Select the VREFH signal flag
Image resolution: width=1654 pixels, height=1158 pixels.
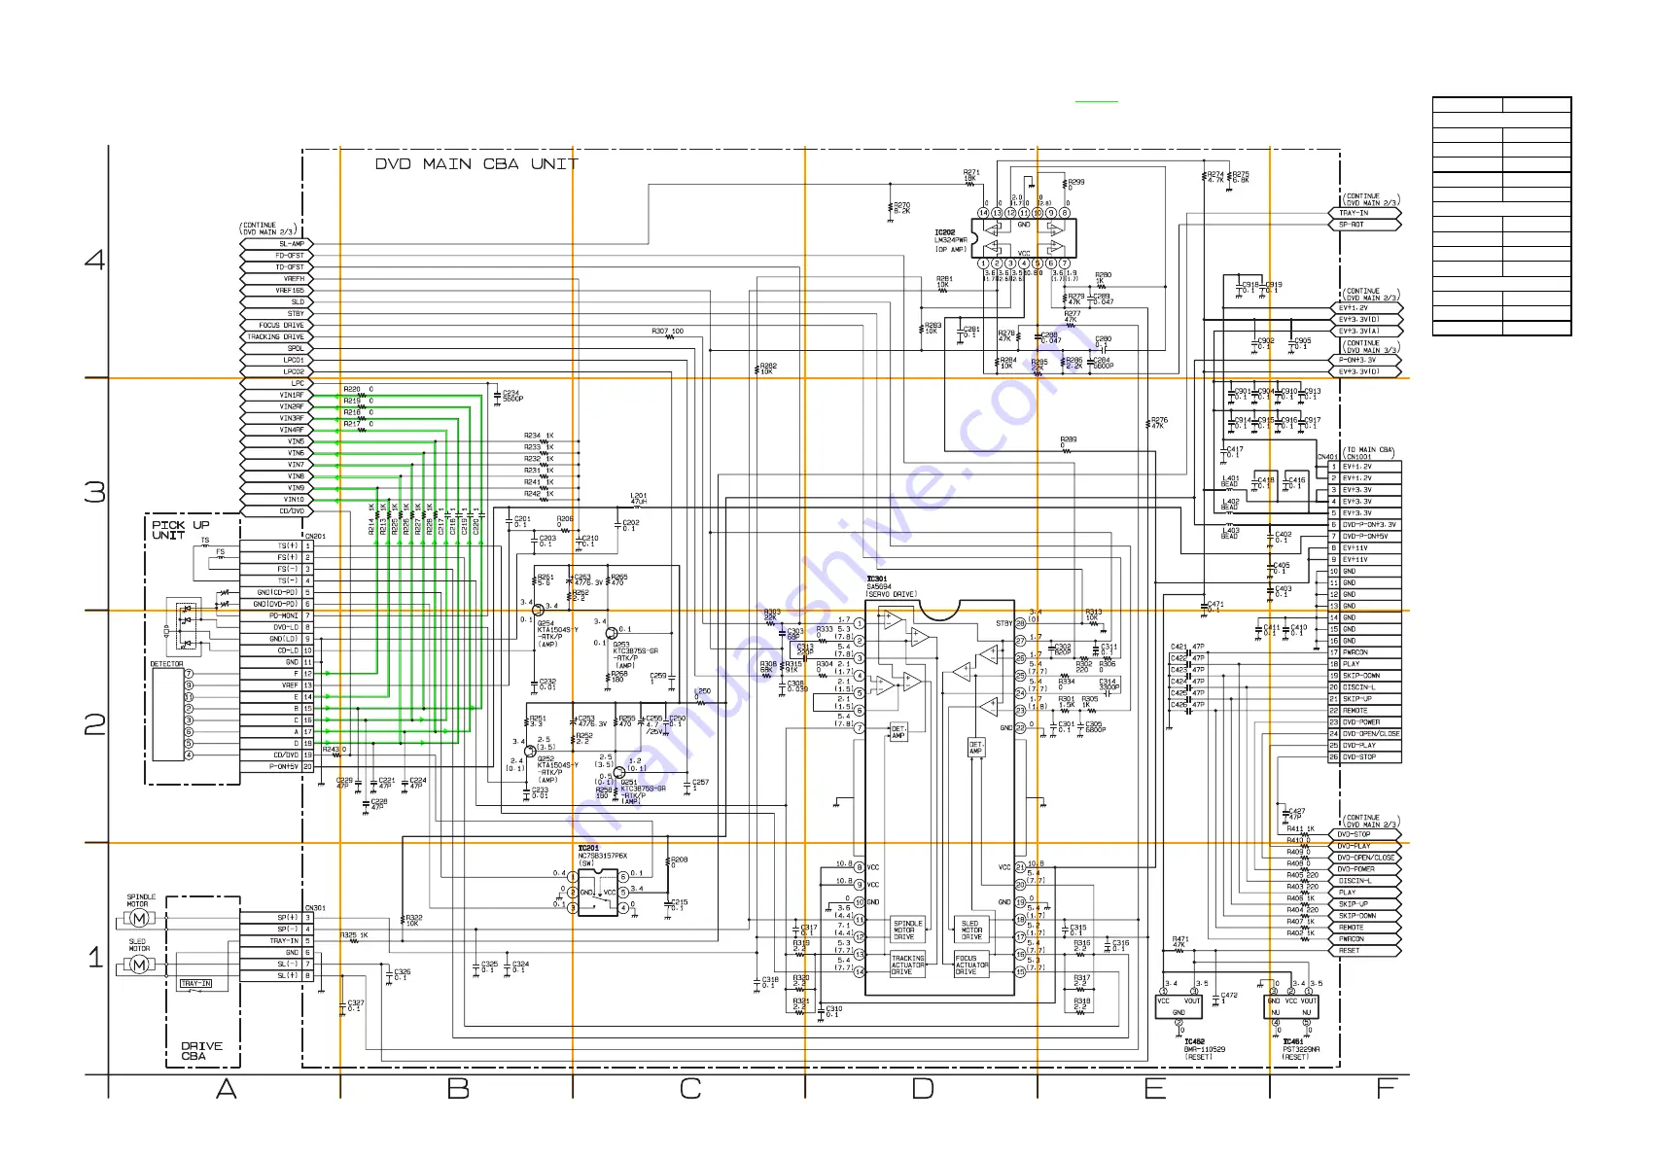tap(277, 279)
